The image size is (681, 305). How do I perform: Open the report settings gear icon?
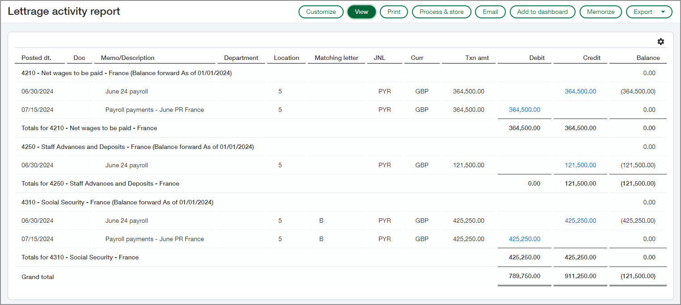[x=661, y=42]
